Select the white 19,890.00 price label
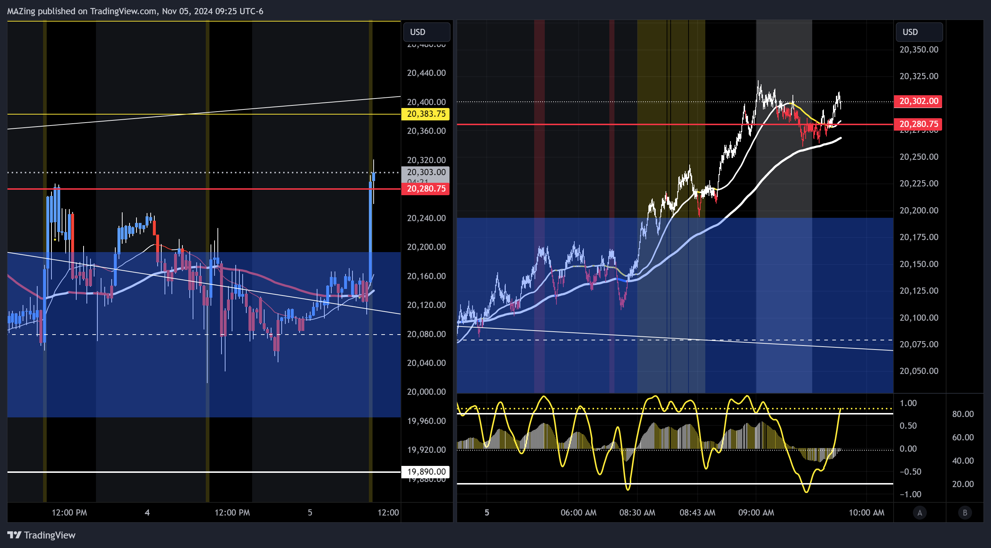 pyautogui.click(x=425, y=472)
